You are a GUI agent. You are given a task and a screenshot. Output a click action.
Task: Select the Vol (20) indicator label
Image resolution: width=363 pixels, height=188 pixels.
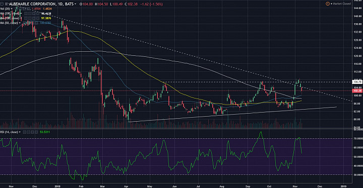coord(5,9)
